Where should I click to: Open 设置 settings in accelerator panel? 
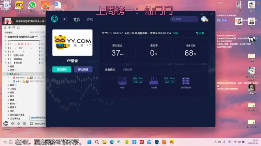pos(200,33)
